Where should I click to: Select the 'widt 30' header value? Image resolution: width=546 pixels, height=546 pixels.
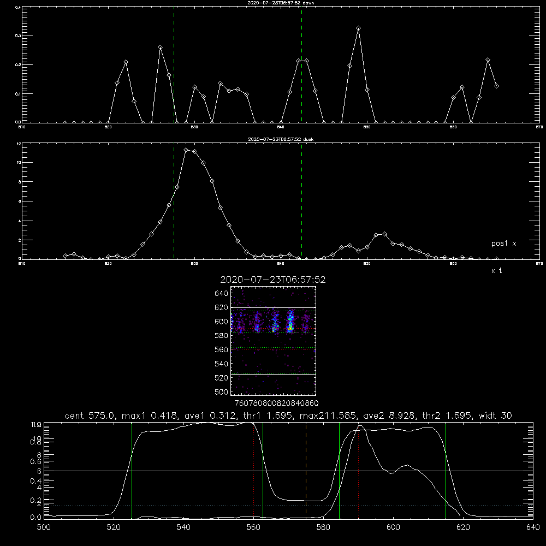pyautogui.click(x=496, y=416)
